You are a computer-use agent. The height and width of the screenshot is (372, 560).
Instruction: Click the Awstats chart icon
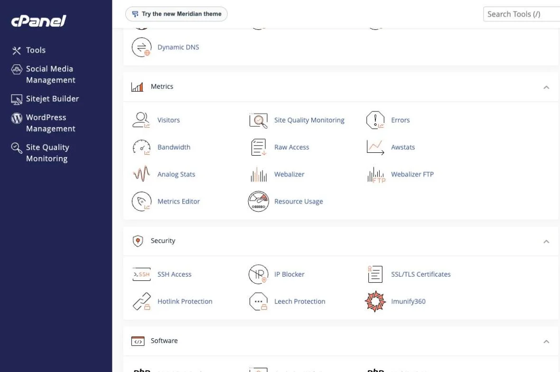pyautogui.click(x=375, y=147)
